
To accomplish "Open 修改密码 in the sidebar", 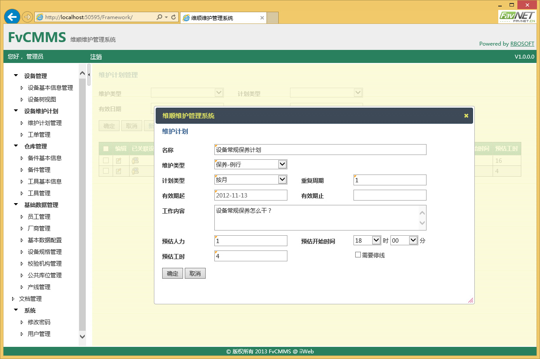I will 39,322.
